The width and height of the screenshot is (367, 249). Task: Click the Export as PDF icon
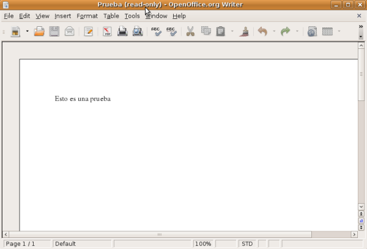pos(107,31)
